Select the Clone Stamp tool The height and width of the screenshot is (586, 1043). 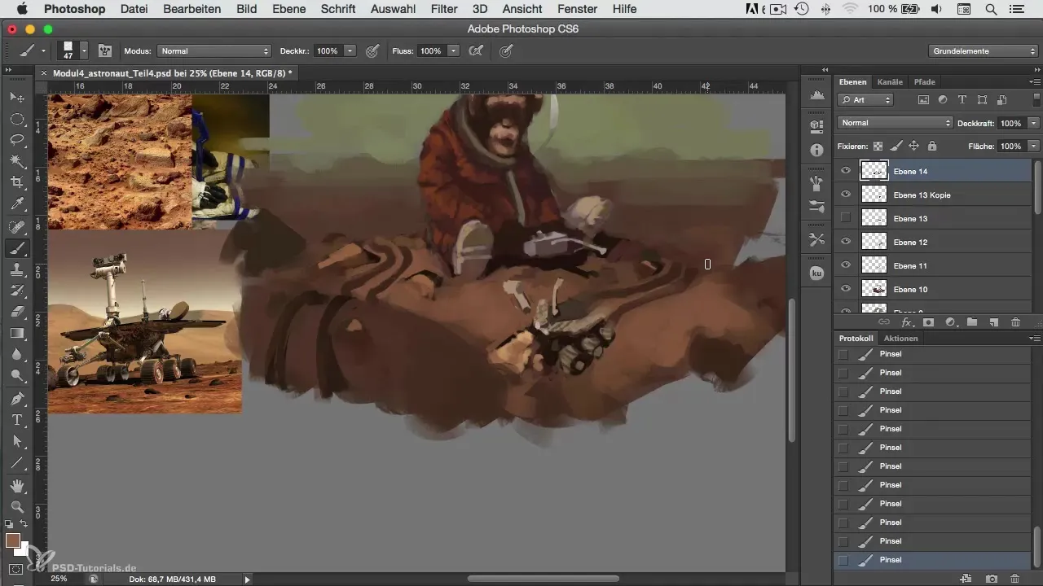[17, 269]
